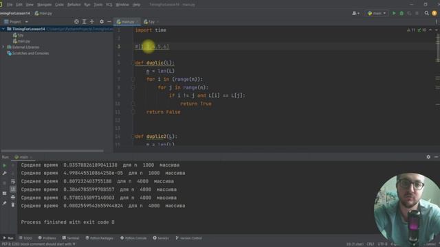Open the View menu
The width and height of the screenshot is (440, 247).
[x=30, y=5]
